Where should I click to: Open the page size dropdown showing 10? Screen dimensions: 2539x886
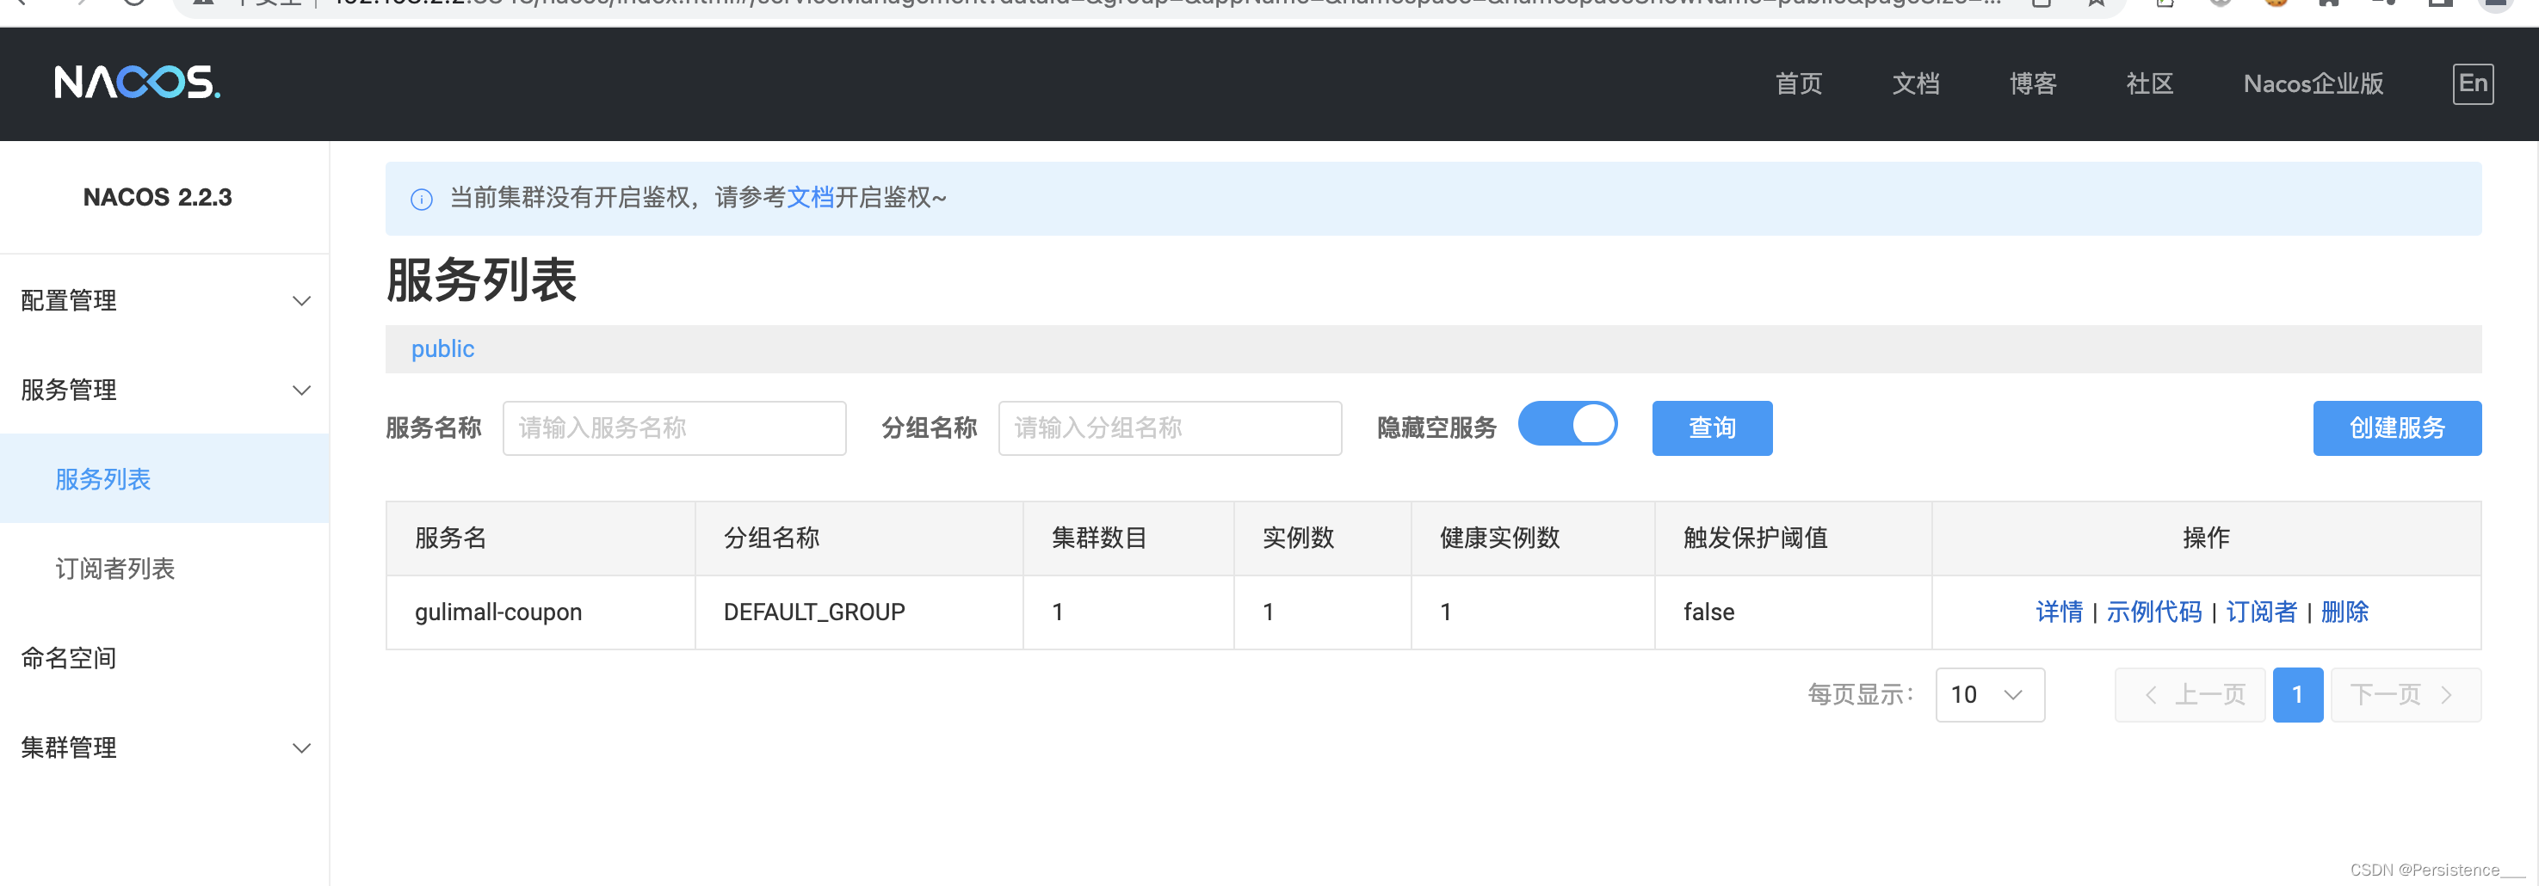point(1989,695)
